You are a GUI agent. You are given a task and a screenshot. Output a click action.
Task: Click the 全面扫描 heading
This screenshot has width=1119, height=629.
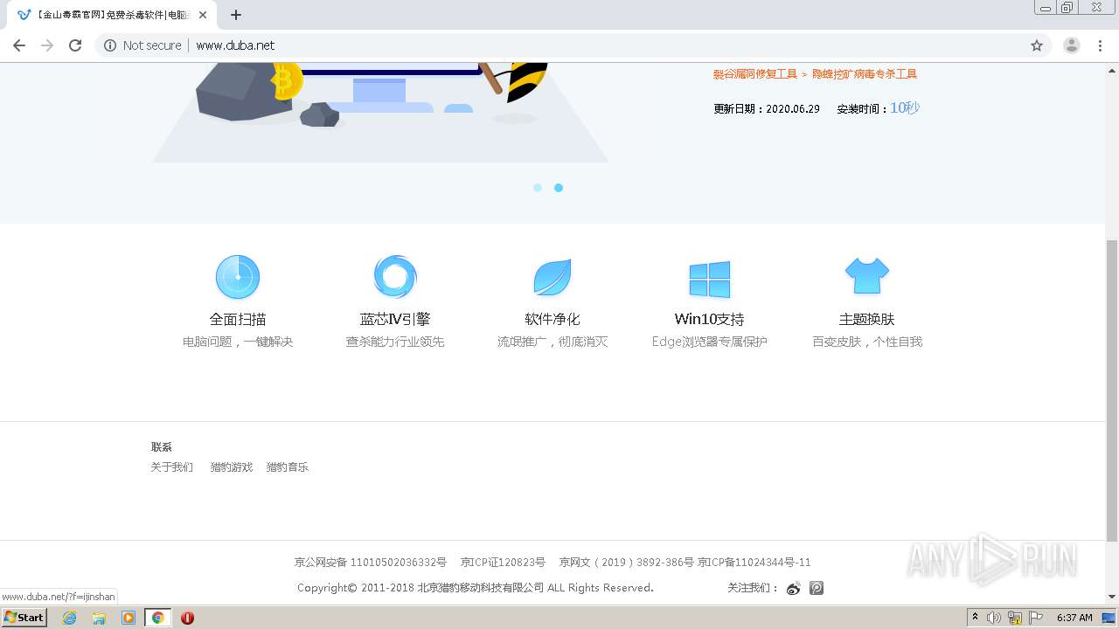click(238, 320)
